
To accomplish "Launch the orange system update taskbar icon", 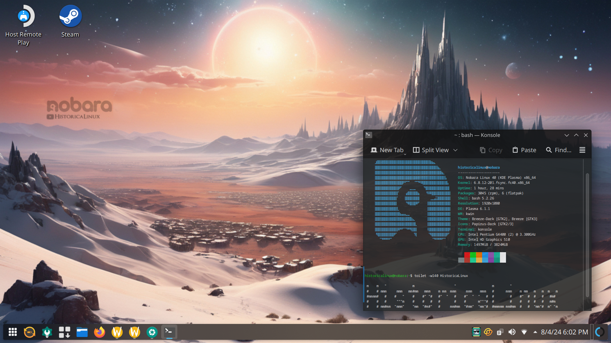I will 30,332.
